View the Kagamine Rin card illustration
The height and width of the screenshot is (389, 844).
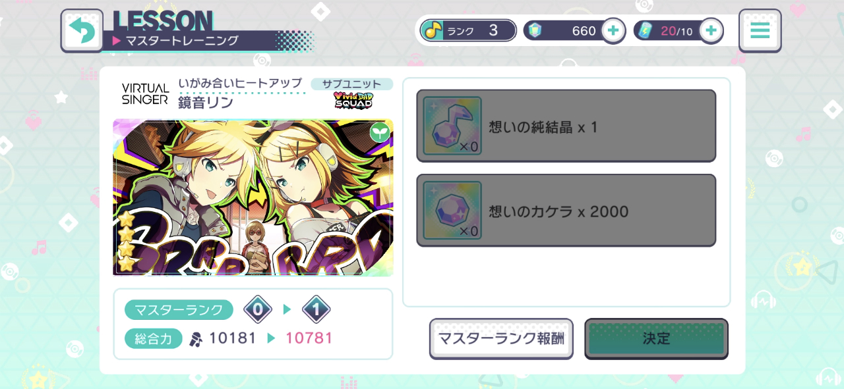point(253,197)
